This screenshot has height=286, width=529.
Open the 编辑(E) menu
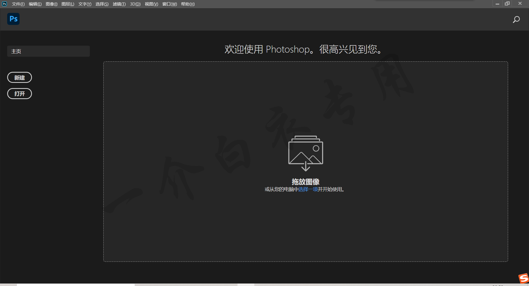pos(35,4)
